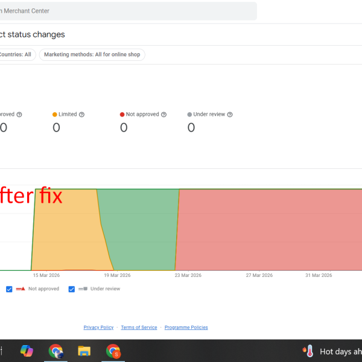Open Copilot from the taskbar
362x362 pixels.
(x=27, y=351)
